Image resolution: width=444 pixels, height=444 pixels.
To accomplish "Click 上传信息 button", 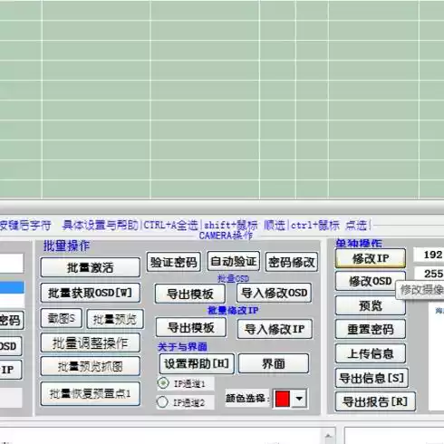I will 371,353.
